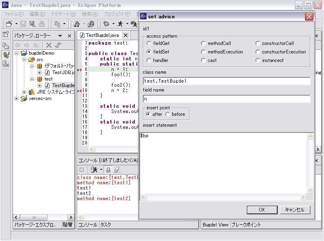Select the Java perspective icon

click(x=6, y=55)
